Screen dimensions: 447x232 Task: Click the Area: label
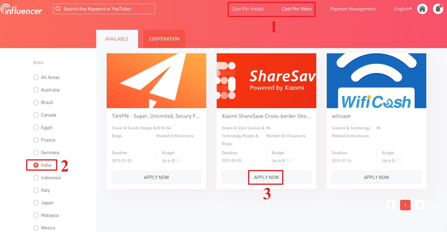(x=39, y=62)
